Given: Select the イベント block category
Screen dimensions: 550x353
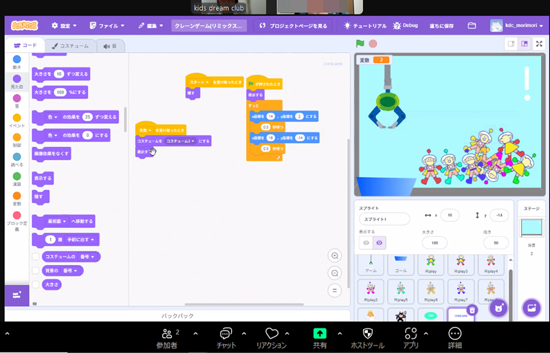Looking at the screenshot, I should [x=16, y=121].
